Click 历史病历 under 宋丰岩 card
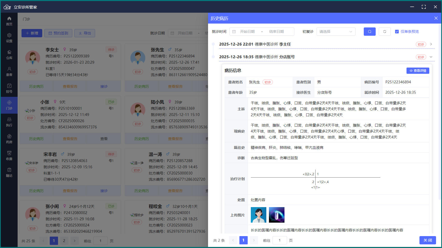 pyautogui.click(x=36, y=191)
